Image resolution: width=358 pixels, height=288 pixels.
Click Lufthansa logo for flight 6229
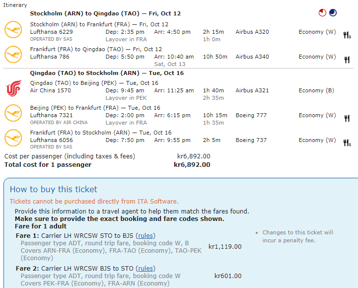(x=13, y=30)
